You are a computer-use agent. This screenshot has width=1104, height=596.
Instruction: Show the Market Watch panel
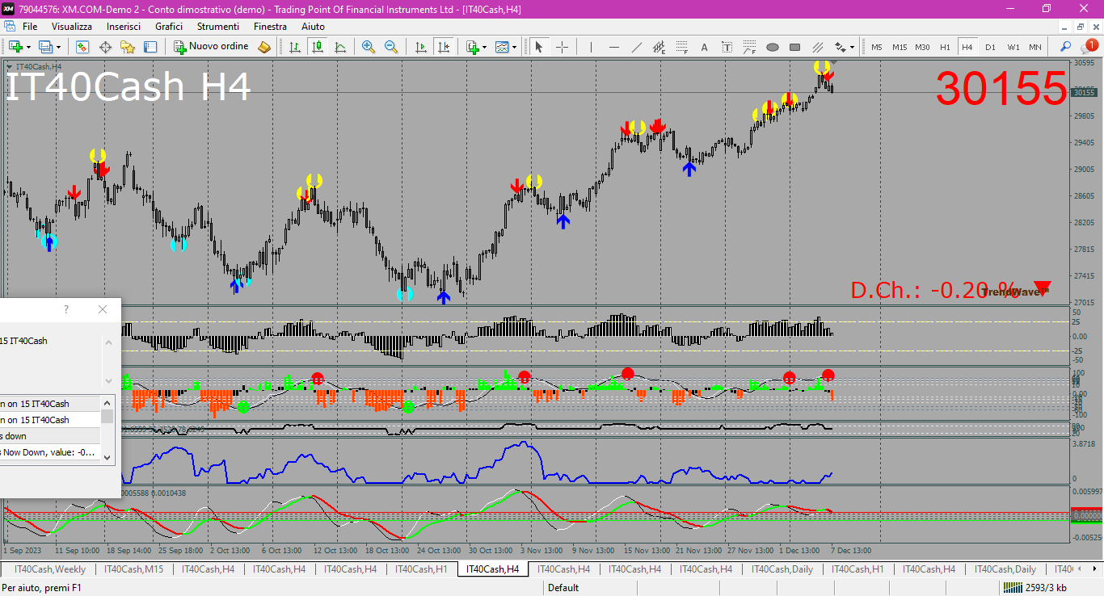pos(82,47)
